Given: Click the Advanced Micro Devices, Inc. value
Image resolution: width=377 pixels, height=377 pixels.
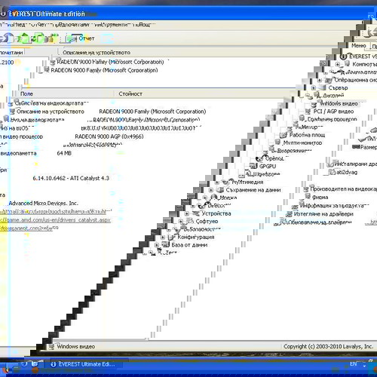Looking at the screenshot, I should click(x=44, y=203).
